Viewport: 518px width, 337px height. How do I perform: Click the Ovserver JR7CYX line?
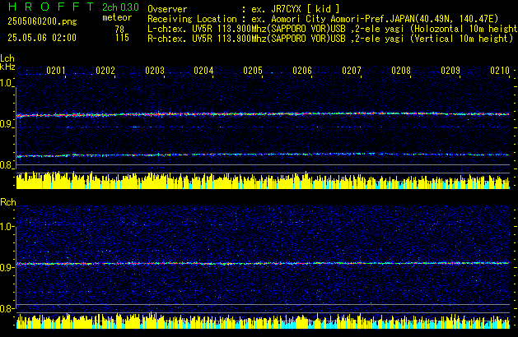[244, 9]
